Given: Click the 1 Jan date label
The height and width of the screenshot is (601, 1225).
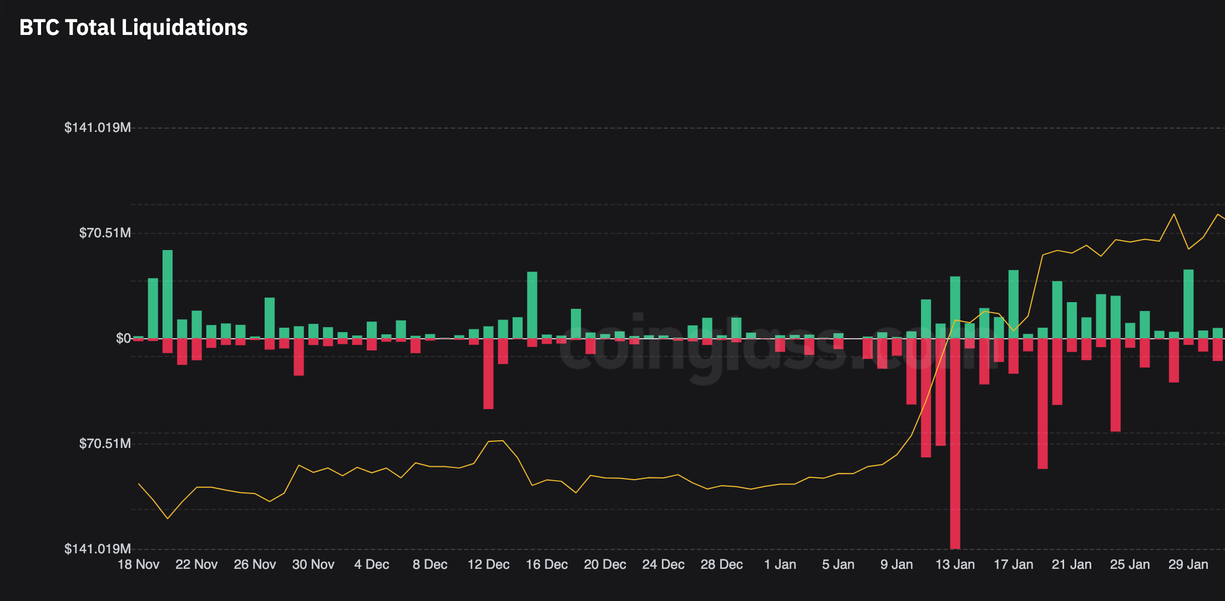Looking at the screenshot, I should [780, 564].
